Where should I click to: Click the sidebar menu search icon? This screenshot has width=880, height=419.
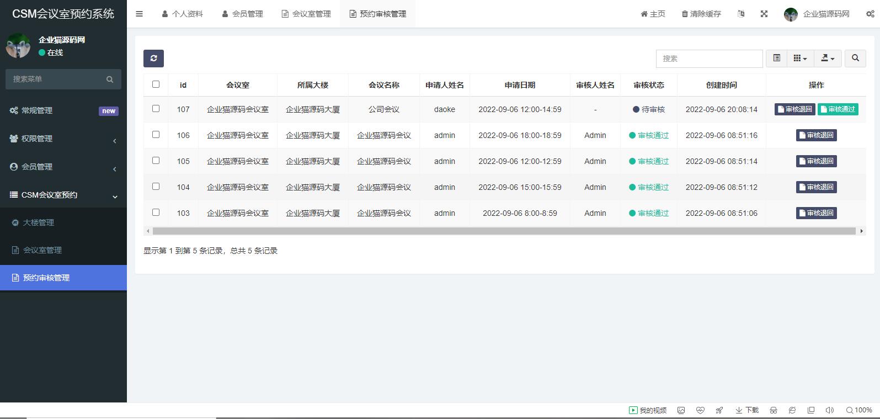[x=110, y=79]
